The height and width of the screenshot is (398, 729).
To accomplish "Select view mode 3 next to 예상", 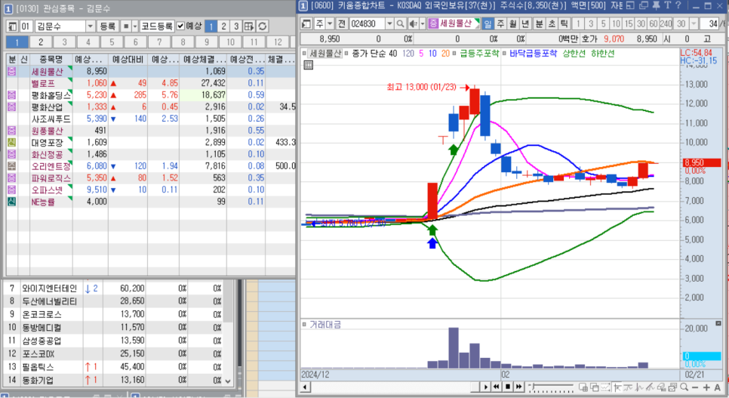I will 236,26.
